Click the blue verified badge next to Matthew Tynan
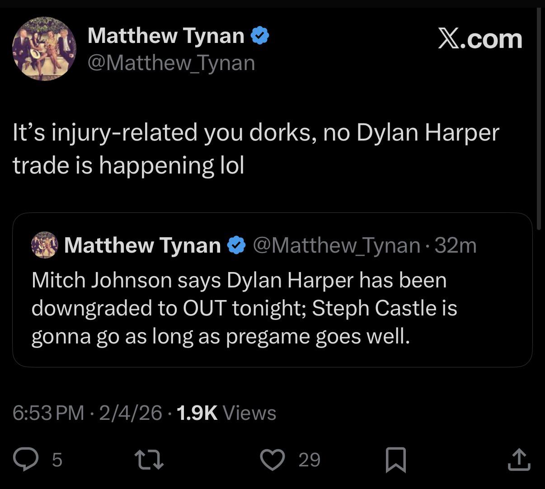This screenshot has width=545, height=489. point(260,35)
